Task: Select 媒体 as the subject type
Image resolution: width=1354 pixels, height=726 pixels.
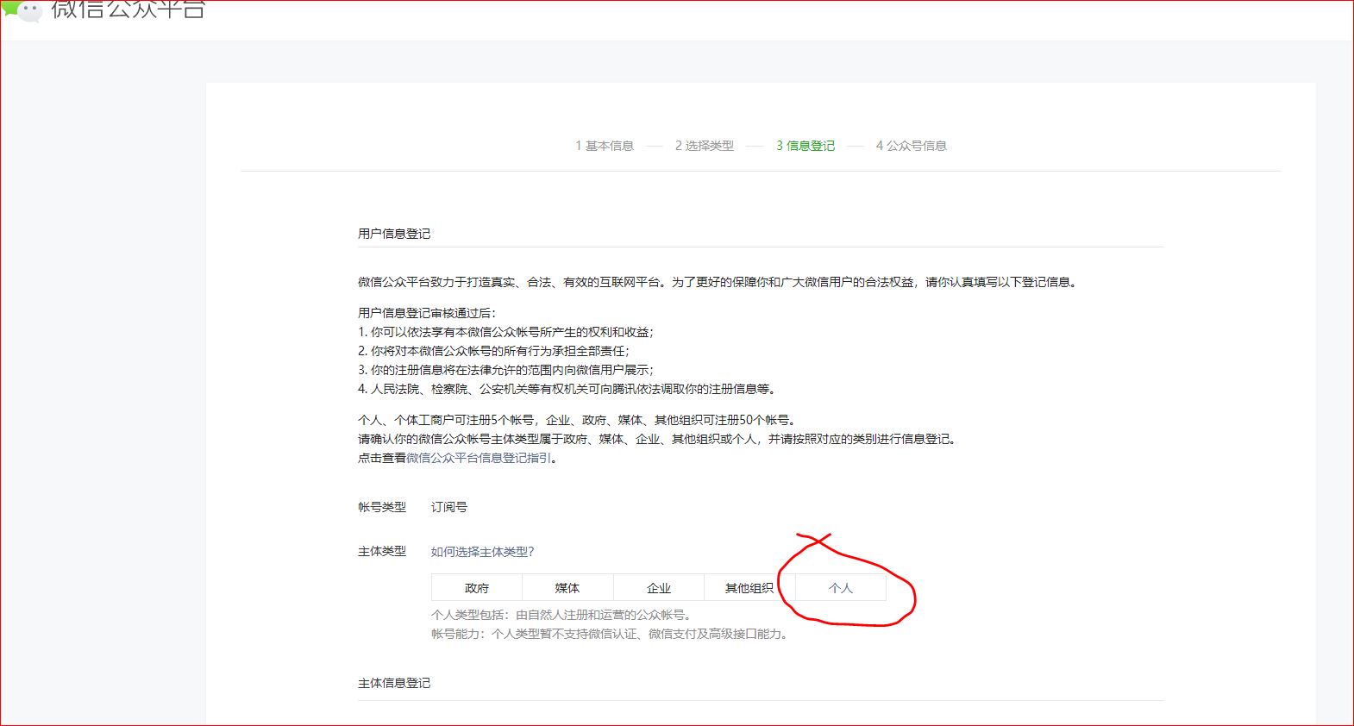Action: 567,588
